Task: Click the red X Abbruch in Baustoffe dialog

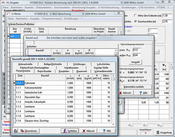Action: pos(88,131)
